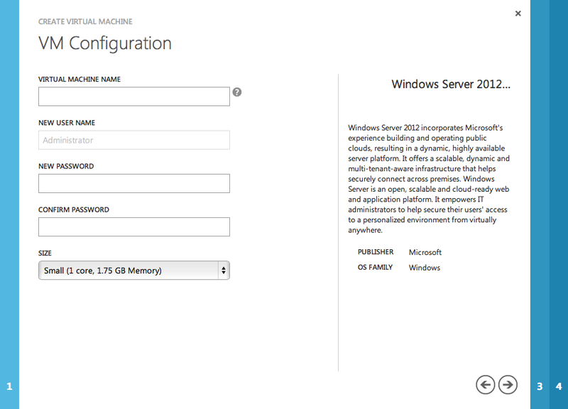The height and width of the screenshot is (409, 568).
Task: Click the CREATE VIRTUAL MACHINE header label
Action: [x=85, y=21]
